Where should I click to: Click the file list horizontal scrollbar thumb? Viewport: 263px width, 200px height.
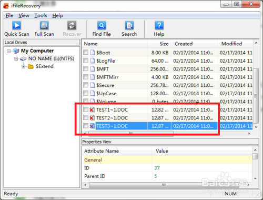tap(131, 133)
